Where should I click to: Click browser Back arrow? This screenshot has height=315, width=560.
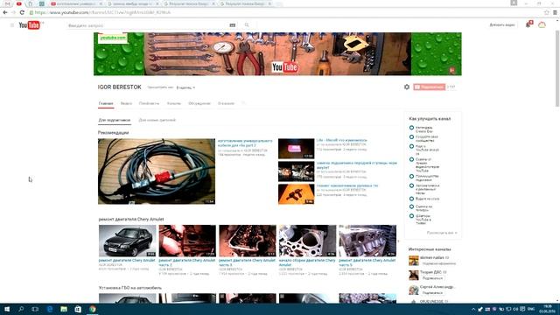pos(5,12)
